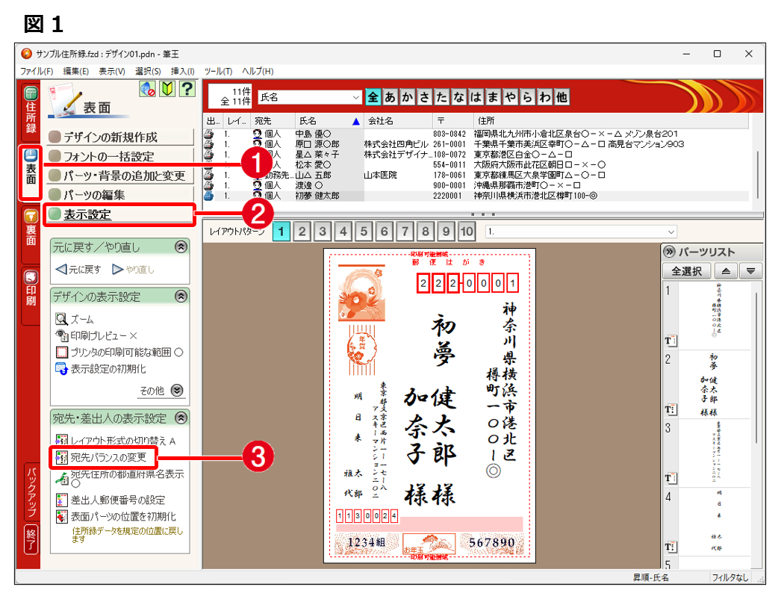Collapse the デザインの表示設定 panel

[x=181, y=297]
